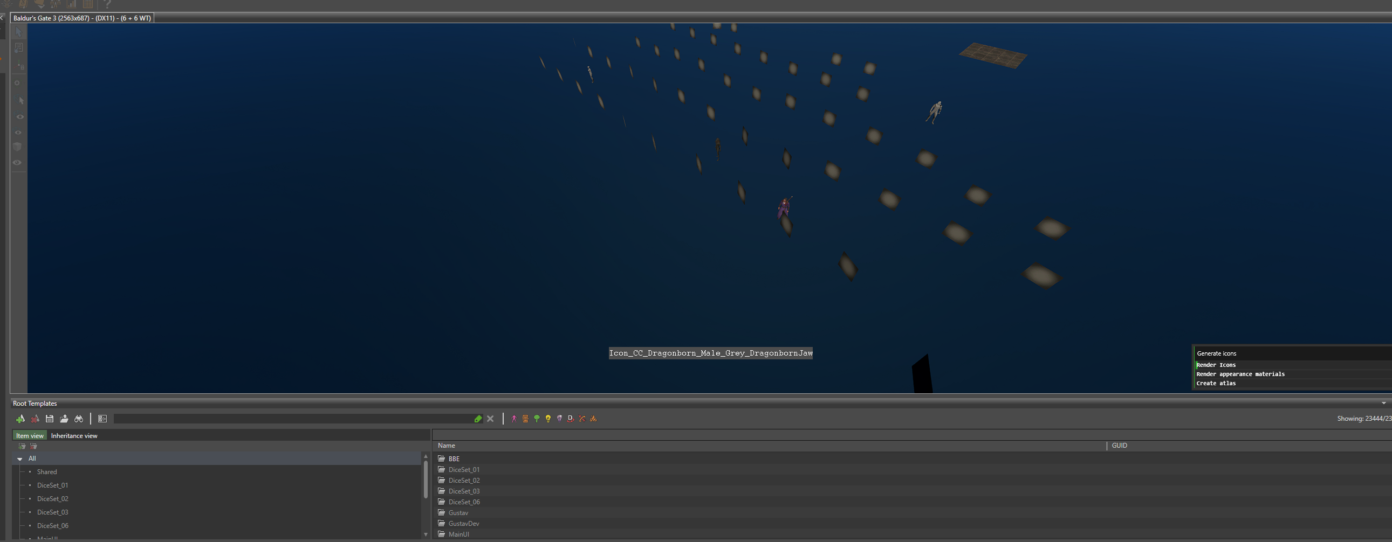1392x542 pixels.
Task: Toggle the orange flame filter icon
Action: (593, 419)
